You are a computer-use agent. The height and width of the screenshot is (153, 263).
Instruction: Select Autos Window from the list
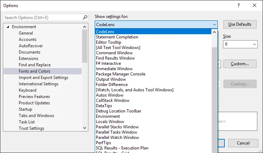coord(153,95)
